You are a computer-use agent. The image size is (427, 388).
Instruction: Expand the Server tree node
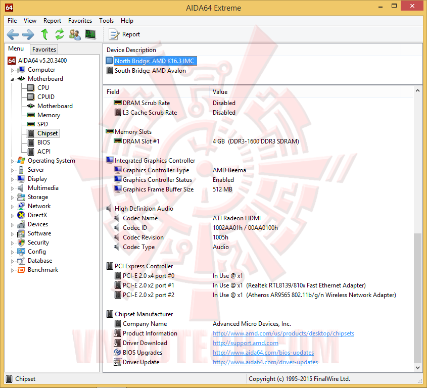12,170
